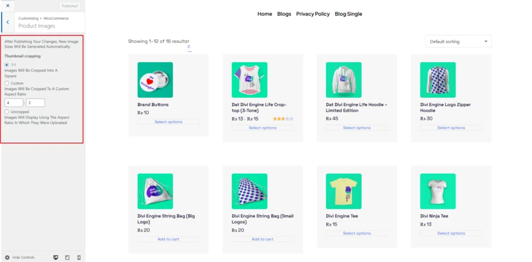Viewport: 532px width, 262px height.
Task: Switch to tablet preview device icon
Action: click(67, 258)
